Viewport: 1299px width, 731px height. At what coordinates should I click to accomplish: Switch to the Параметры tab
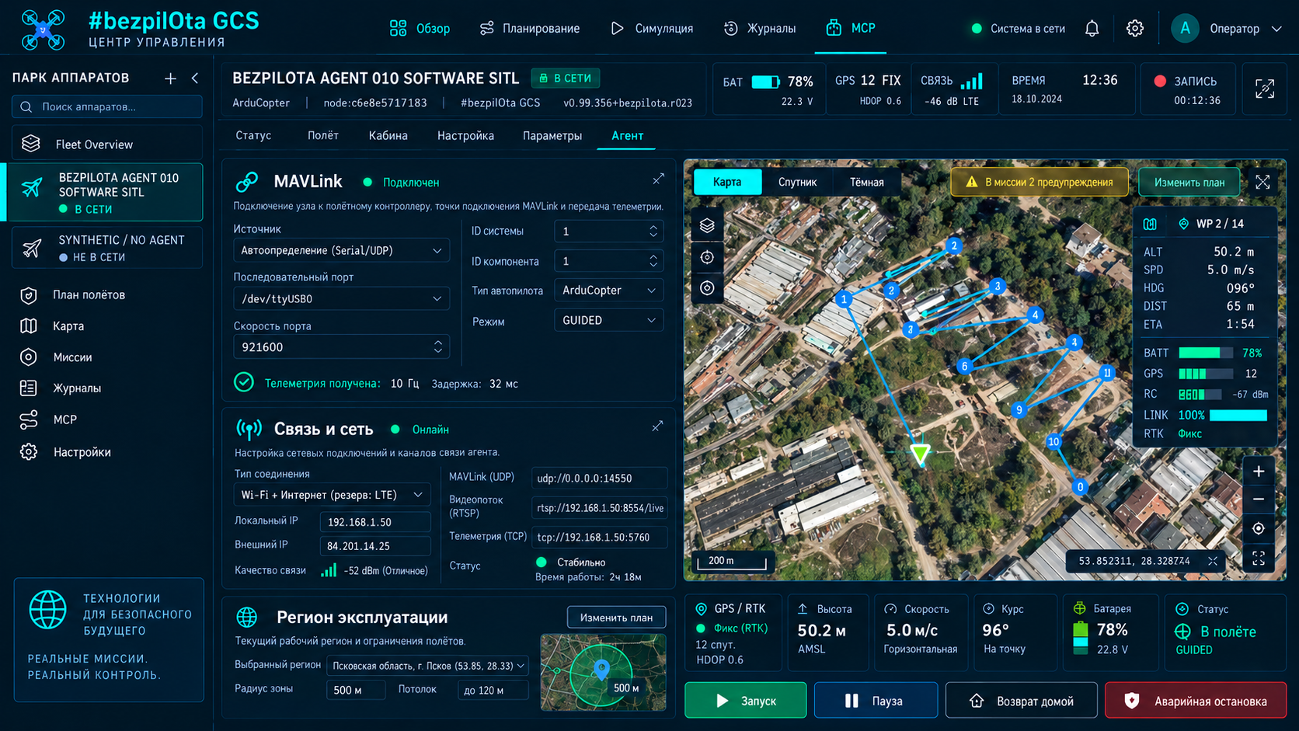click(x=552, y=136)
